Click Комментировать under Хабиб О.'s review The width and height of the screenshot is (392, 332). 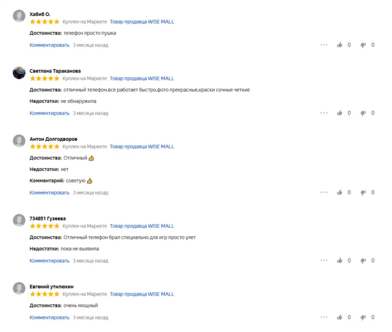pyautogui.click(x=49, y=45)
